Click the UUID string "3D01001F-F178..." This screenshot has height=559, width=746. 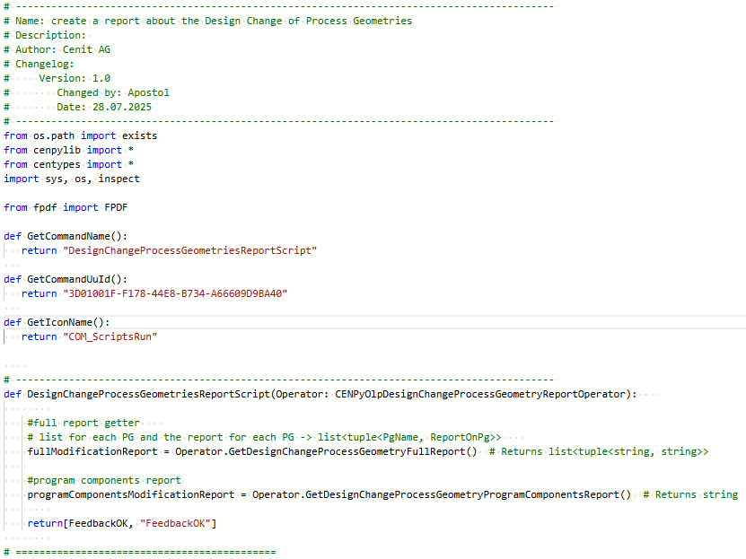[x=175, y=293]
